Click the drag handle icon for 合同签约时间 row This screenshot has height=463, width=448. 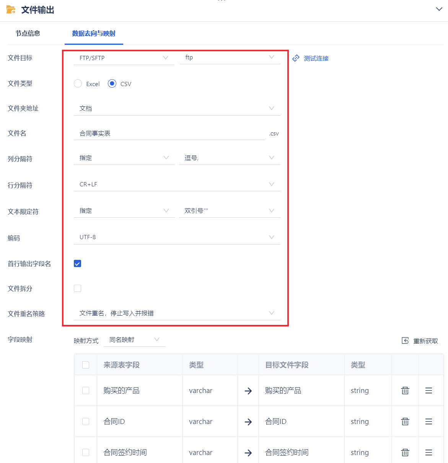pyautogui.click(x=428, y=452)
